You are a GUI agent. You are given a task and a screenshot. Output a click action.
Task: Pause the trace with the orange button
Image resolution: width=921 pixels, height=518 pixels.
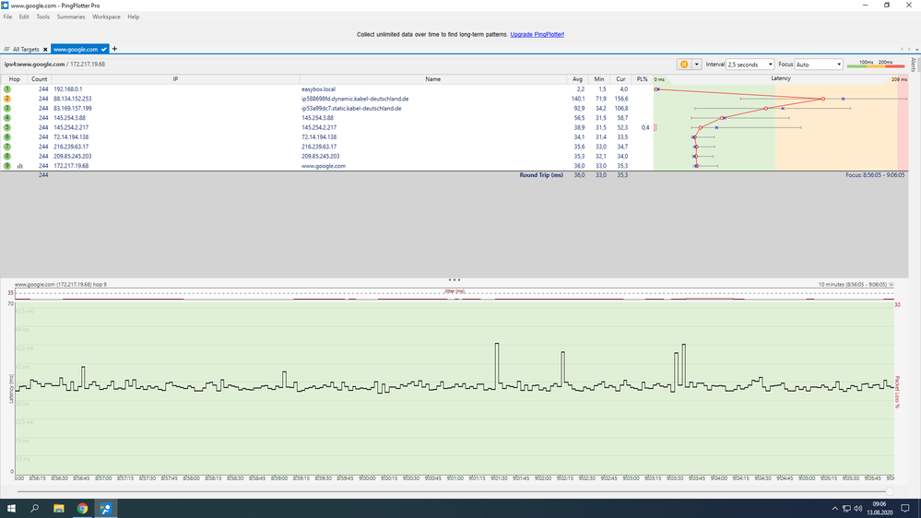[684, 65]
